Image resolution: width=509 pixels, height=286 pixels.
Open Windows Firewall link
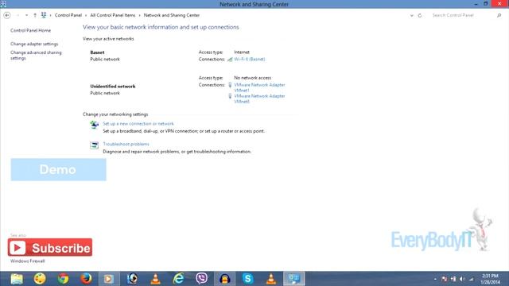(27, 261)
